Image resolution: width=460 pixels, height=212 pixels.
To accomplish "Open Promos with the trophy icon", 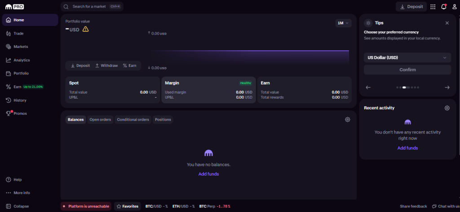I will coord(30,113).
